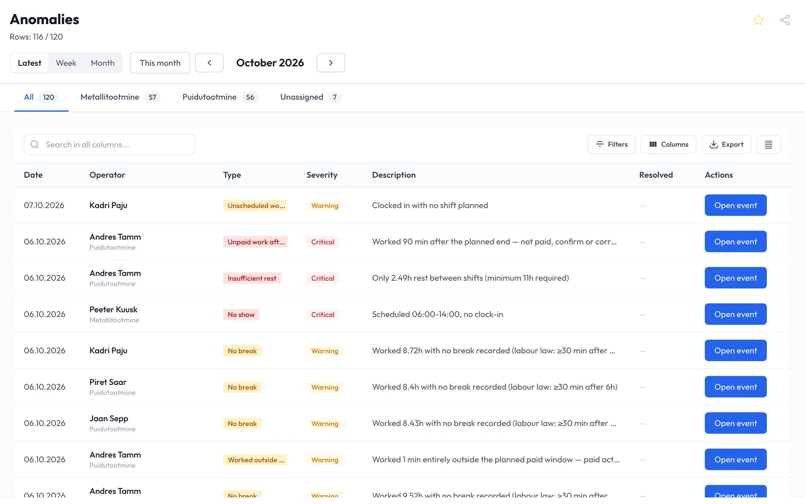This screenshot has width=805, height=504.
Task: Click the Worked outside ... badge
Action: pyautogui.click(x=256, y=460)
